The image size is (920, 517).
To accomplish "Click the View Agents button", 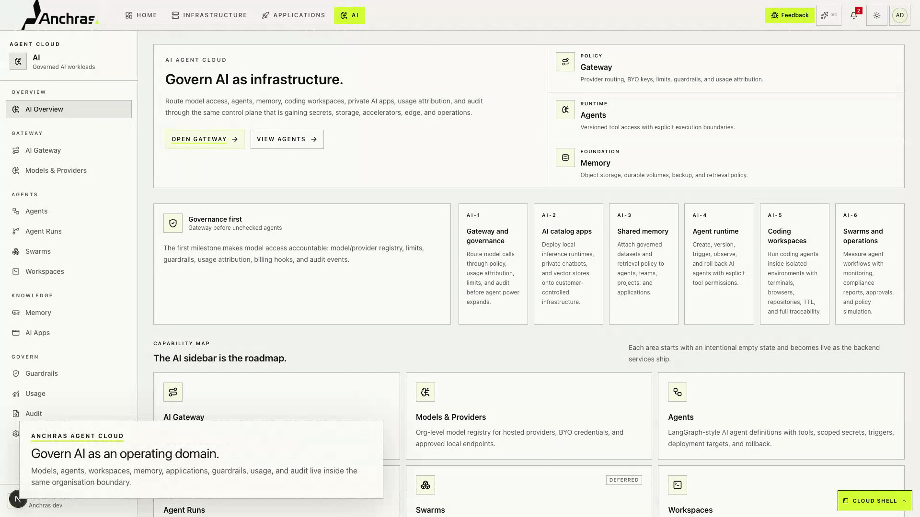I will 287,139.
